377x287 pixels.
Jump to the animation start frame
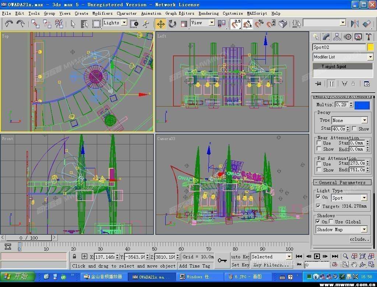tap(299, 256)
